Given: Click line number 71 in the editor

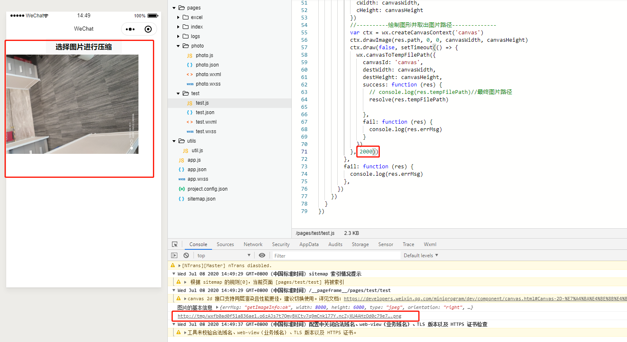Looking at the screenshot, I should click(304, 152).
